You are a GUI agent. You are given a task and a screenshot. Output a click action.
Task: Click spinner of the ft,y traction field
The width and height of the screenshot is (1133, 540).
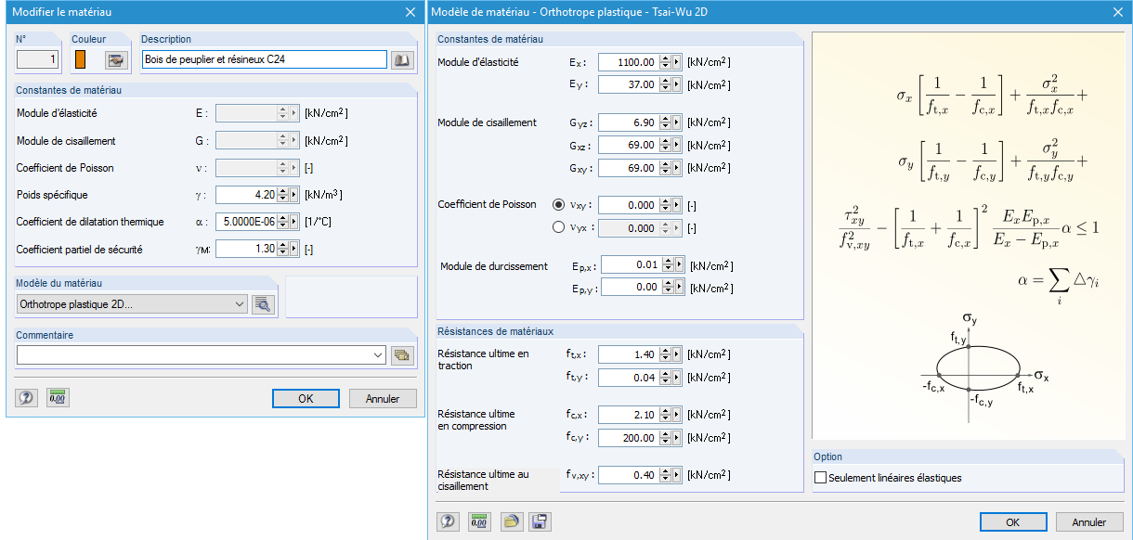click(x=666, y=378)
